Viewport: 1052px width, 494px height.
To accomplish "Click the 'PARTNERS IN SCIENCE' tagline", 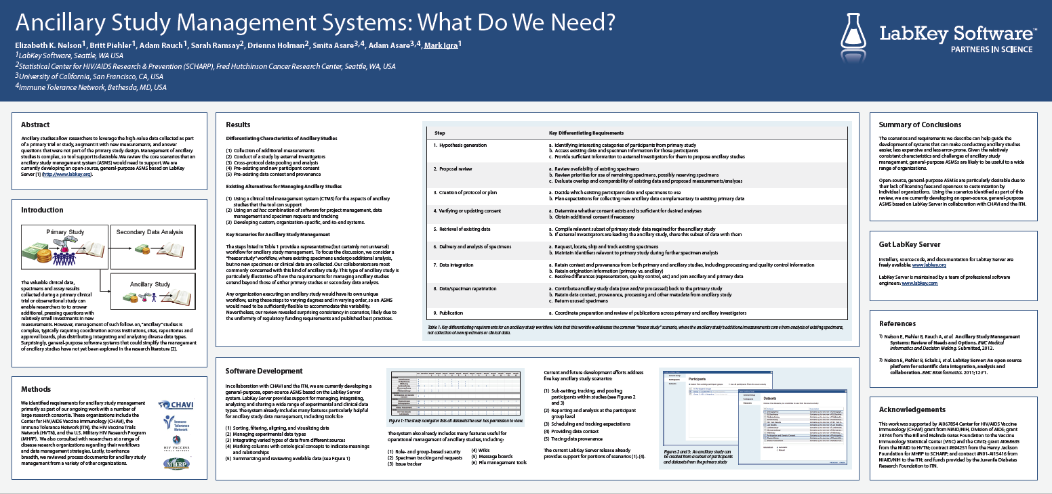I will [992, 49].
